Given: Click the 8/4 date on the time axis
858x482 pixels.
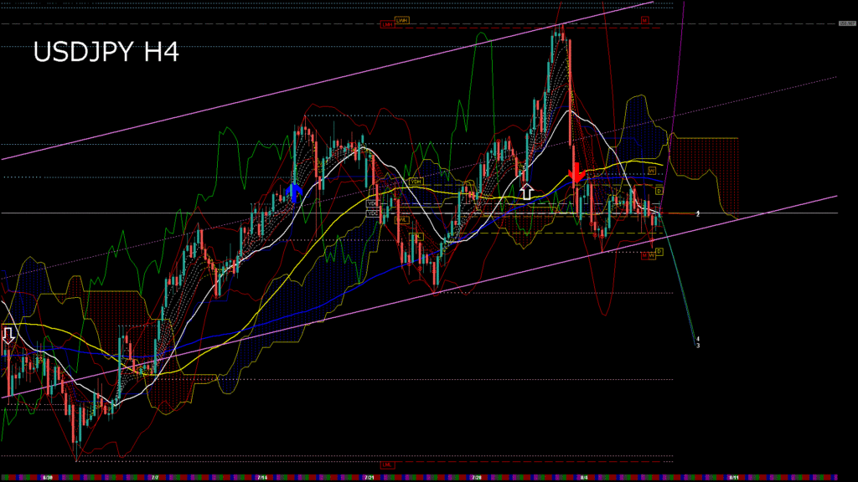Looking at the screenshot, I should (x=583, y=478).
